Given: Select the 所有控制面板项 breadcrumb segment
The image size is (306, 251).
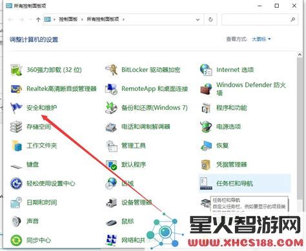Looking at the screenshot, I should click(103, 19).
